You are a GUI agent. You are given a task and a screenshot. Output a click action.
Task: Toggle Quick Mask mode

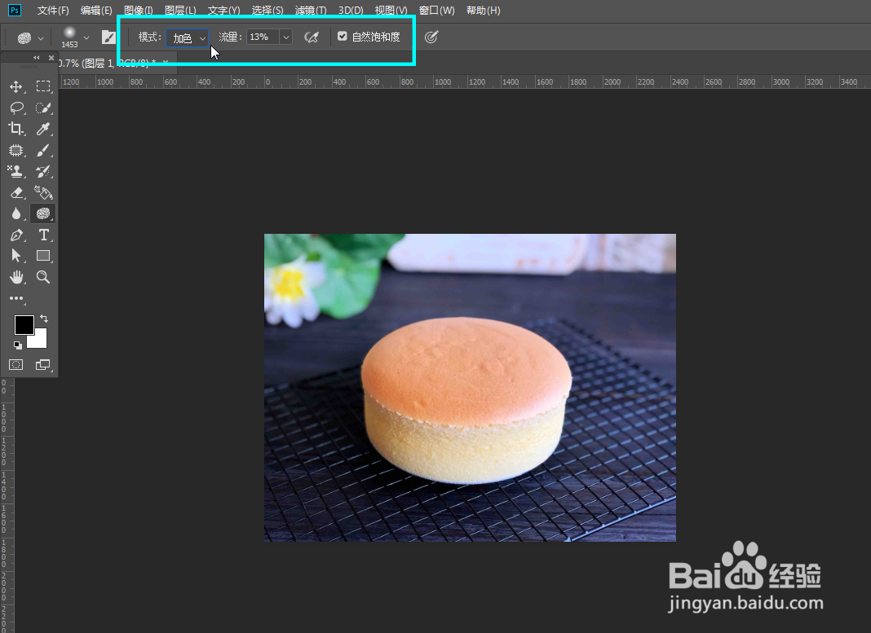(16, 364)
